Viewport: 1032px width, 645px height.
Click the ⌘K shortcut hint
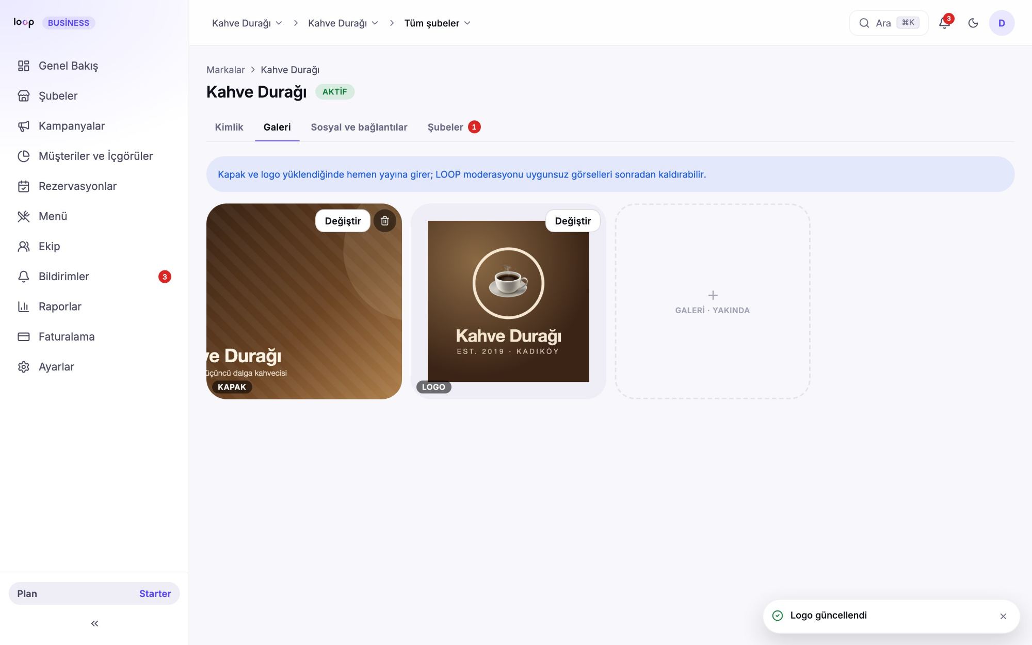coord(908,23)
